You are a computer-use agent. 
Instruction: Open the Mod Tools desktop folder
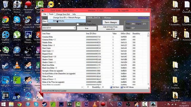click(x=175, y=5)
